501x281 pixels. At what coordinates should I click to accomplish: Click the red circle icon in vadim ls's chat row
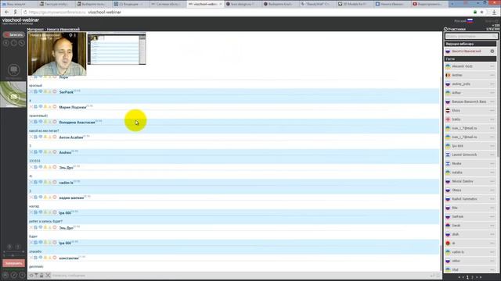pyautogui.click(x=55, y=182)
